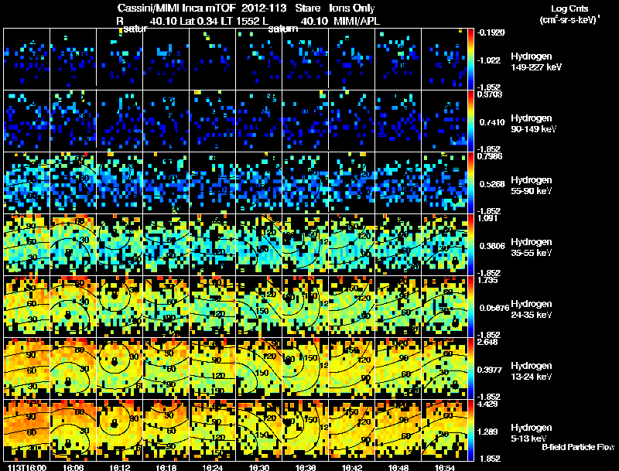Select the 149-227 keV panel at 16:54
The height and width of the screenshot is (471, 619).
point(444,60)
